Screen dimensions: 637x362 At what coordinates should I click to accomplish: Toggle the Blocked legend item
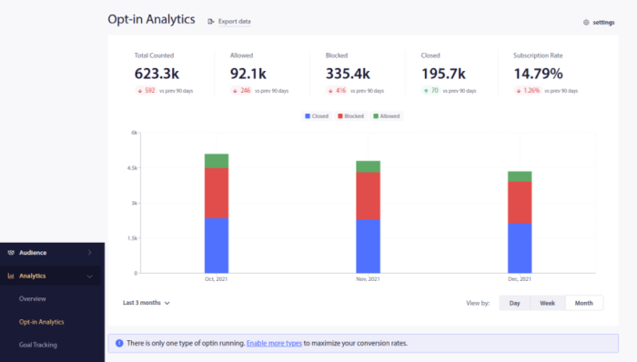350,116
